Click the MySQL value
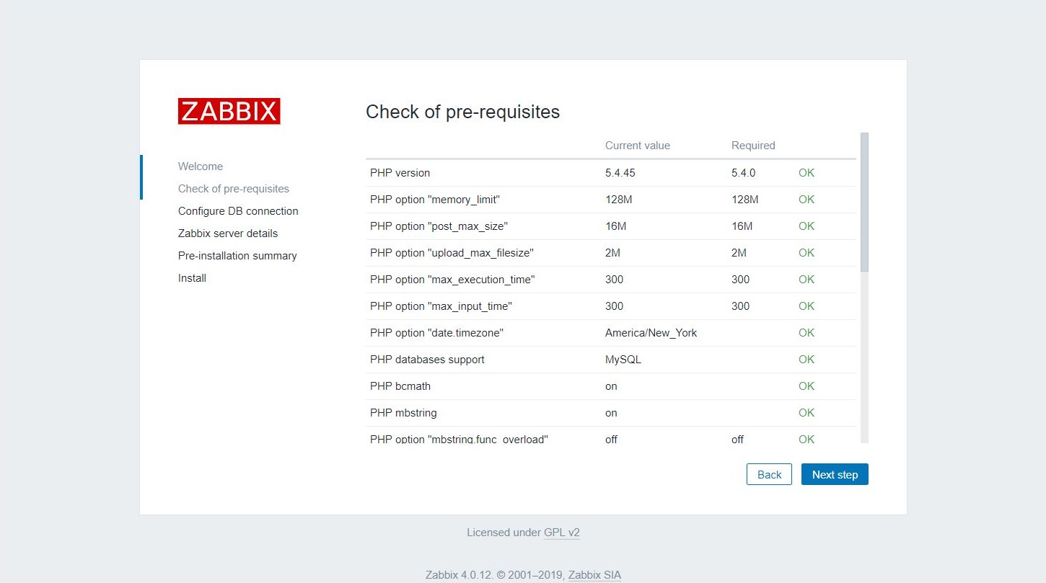Viewport: 1046px width, 583px height. 623,360
